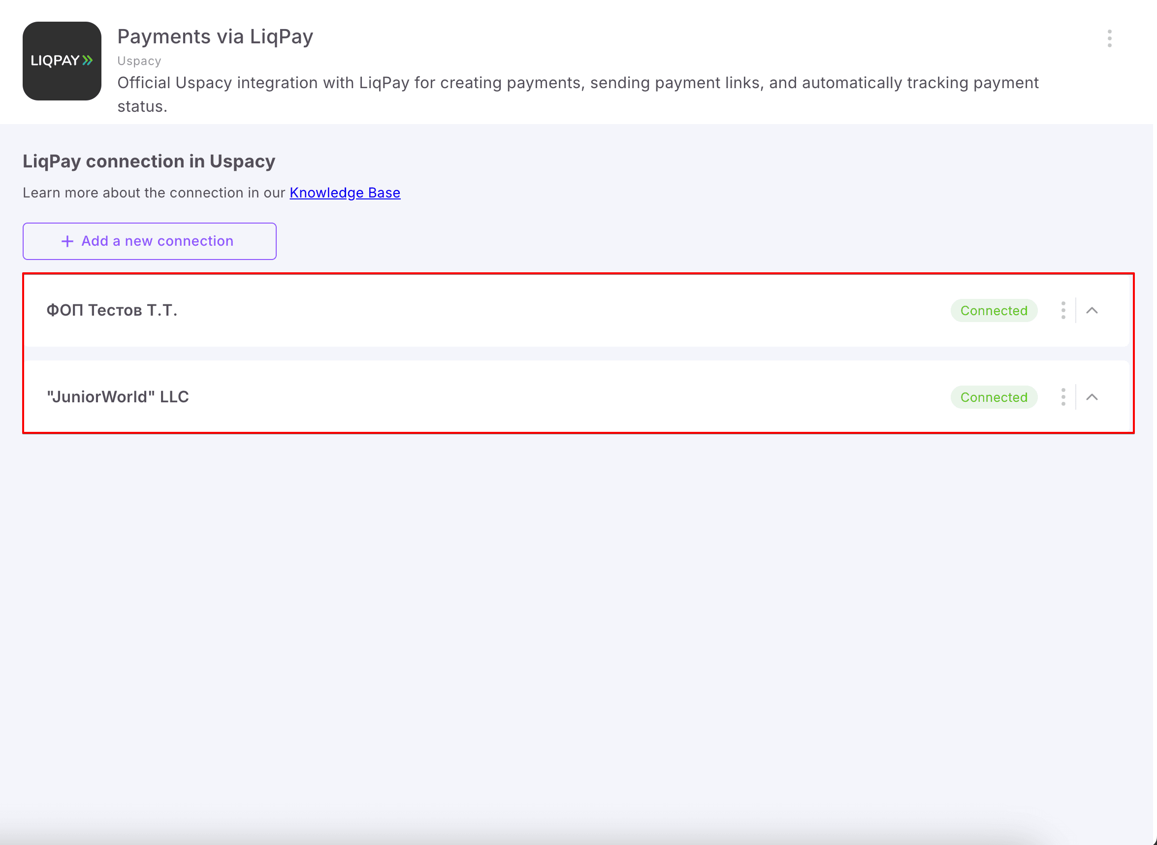1157x845 pixels.
Task: Click Connected status of "JuniorWorld" LLC
Action: pyautogui.click(x=994, y=397)
